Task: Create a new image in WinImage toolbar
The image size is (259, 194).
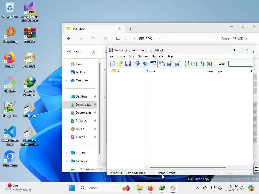Action: click(113, 64)
